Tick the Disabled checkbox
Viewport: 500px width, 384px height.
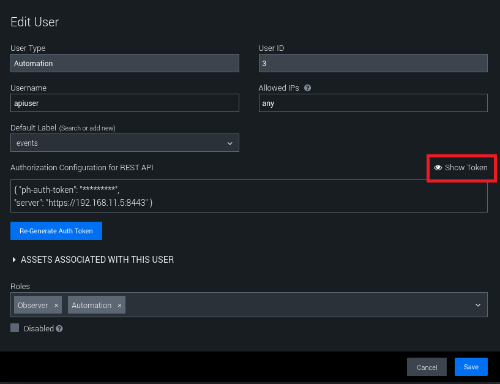tap(15, 328)
